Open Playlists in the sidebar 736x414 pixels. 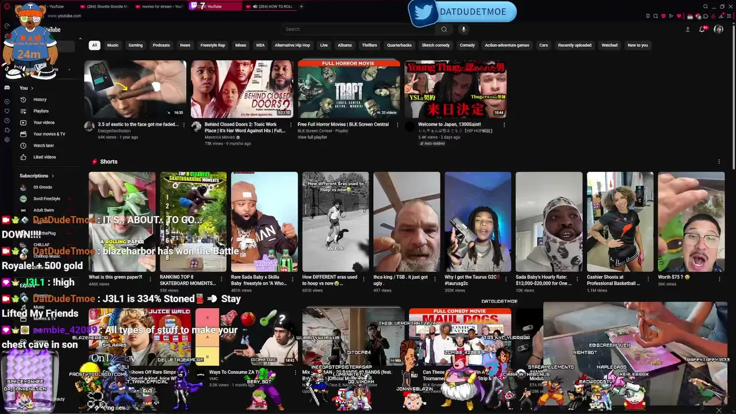[40, 111]
